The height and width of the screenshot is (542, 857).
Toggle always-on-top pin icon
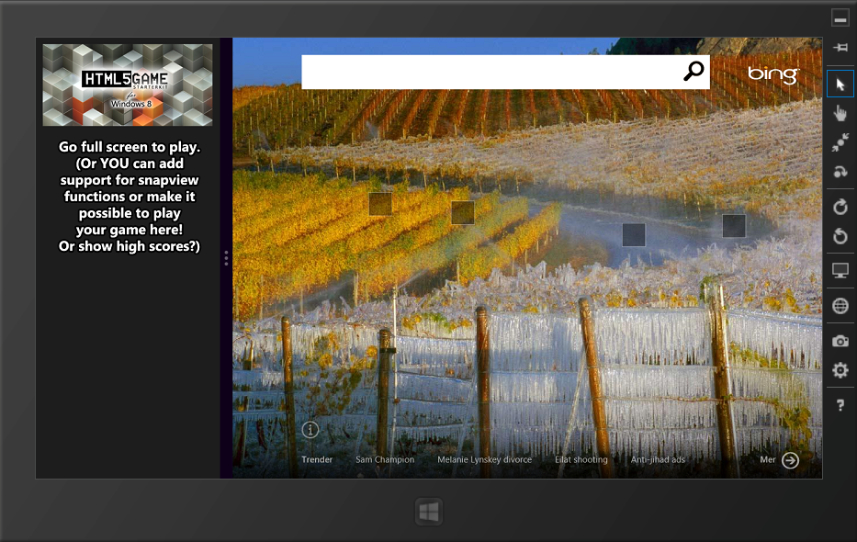[x=840, y=48]
